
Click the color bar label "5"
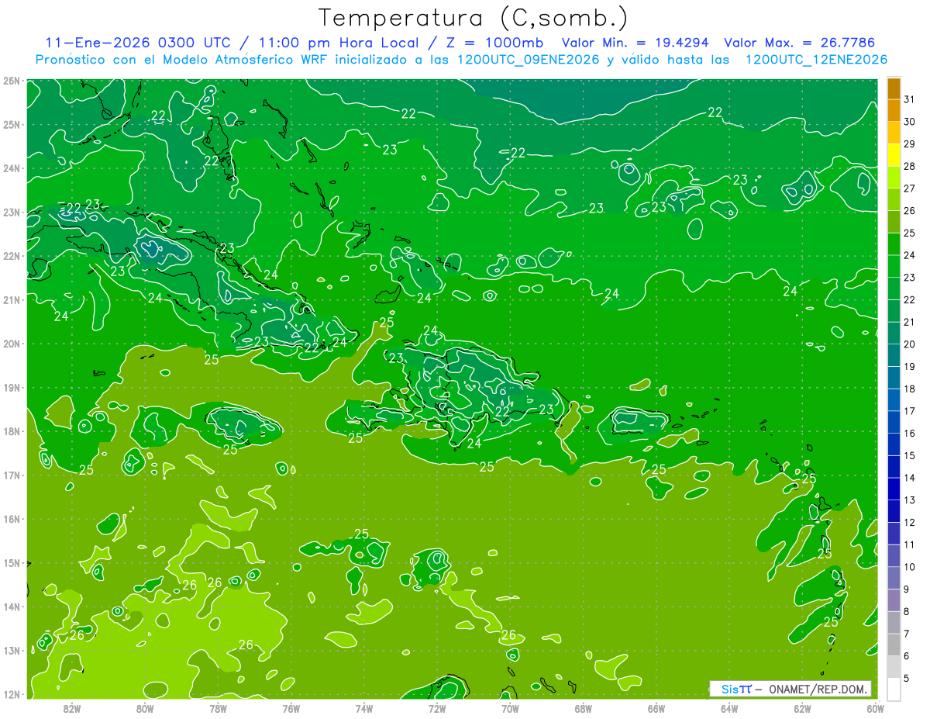pyautogui.click(x=907, y=678)
